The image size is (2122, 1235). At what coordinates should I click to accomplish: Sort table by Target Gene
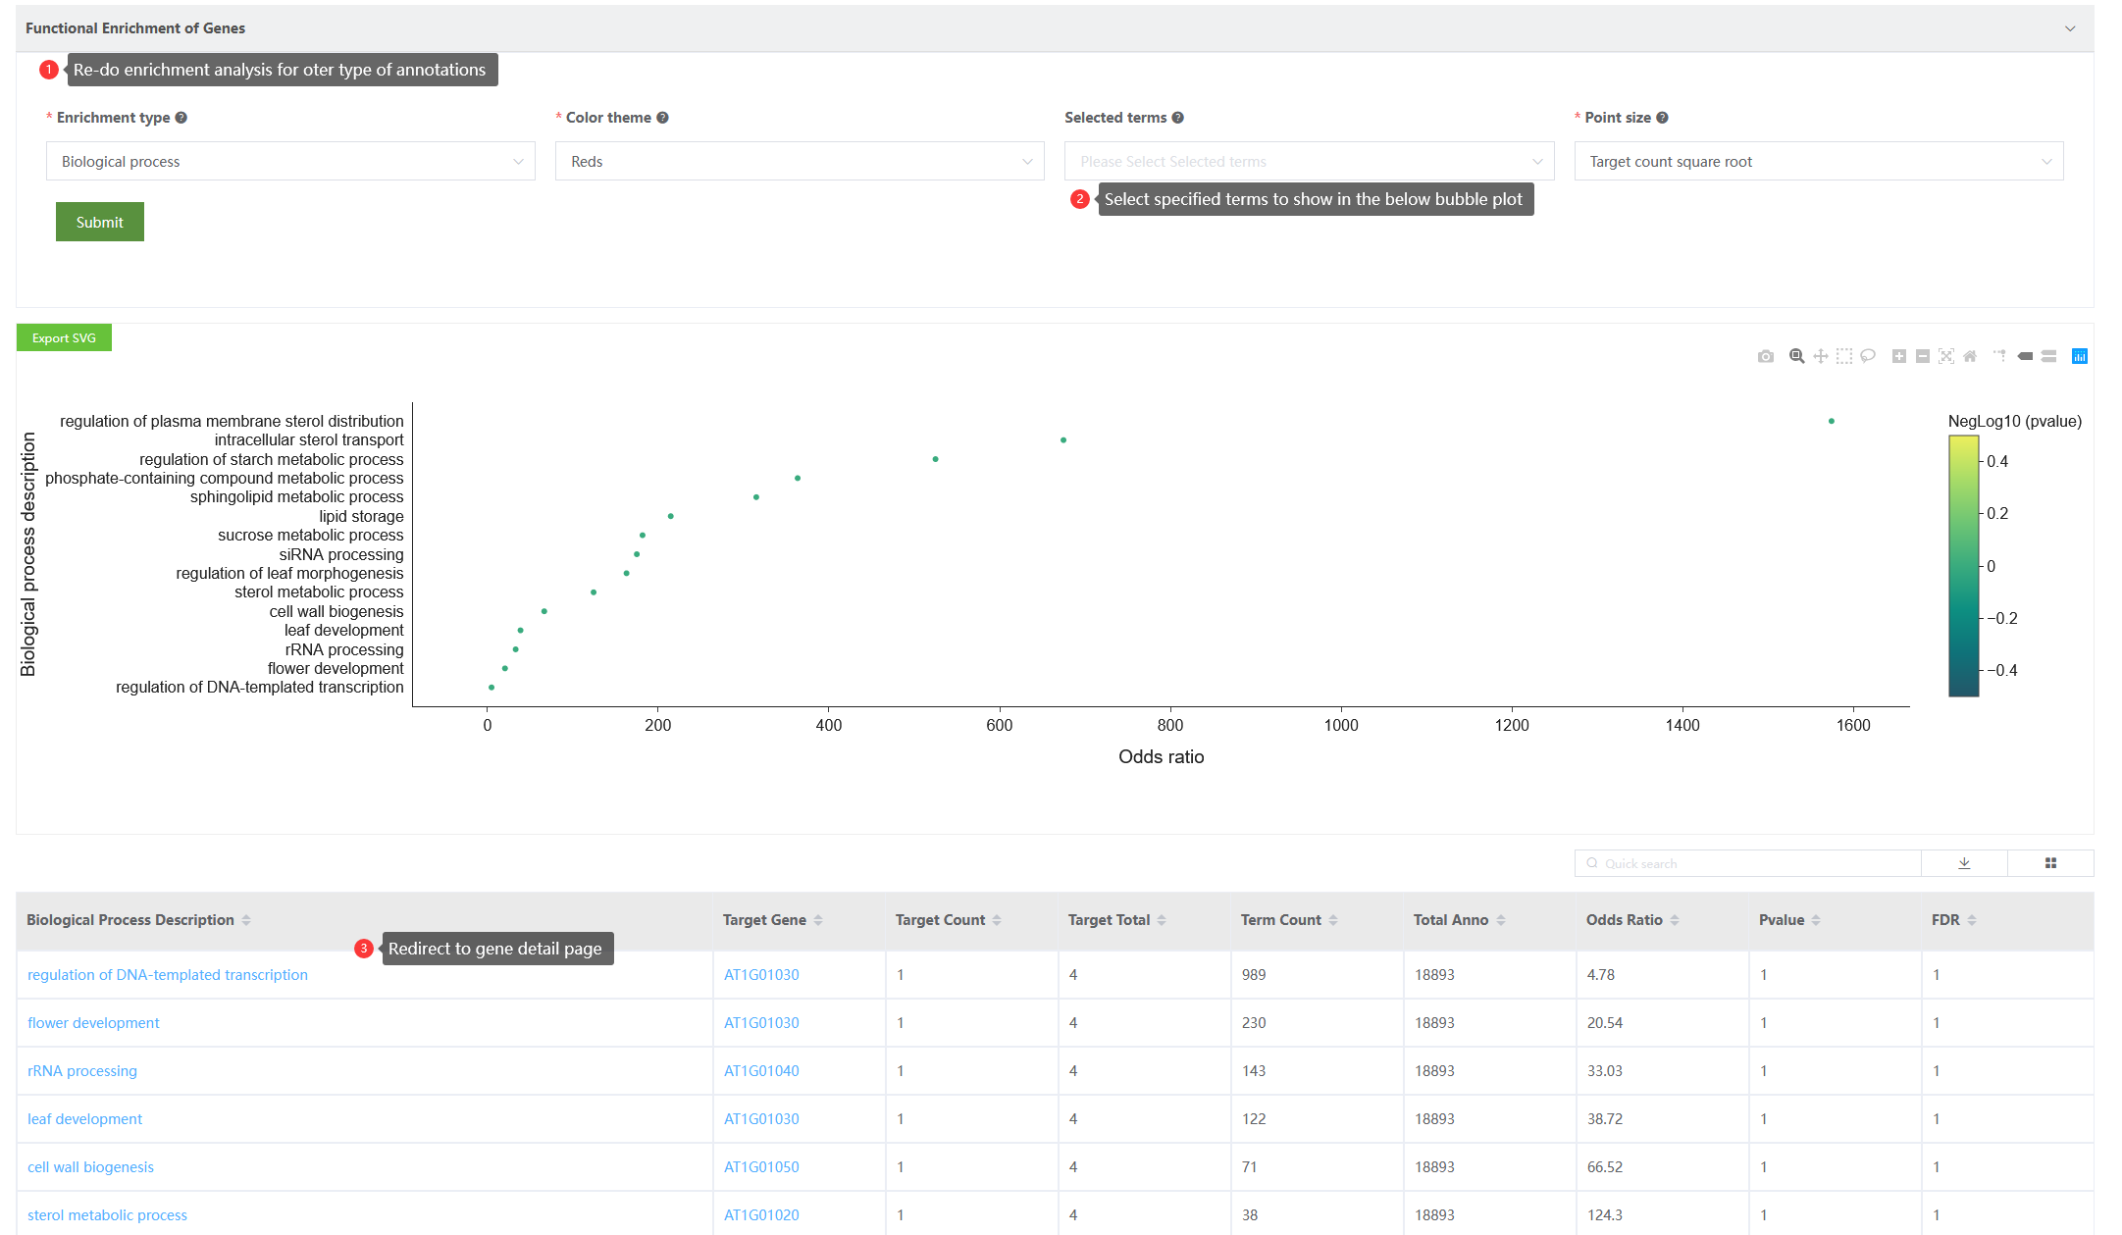(x=818, y=920)
